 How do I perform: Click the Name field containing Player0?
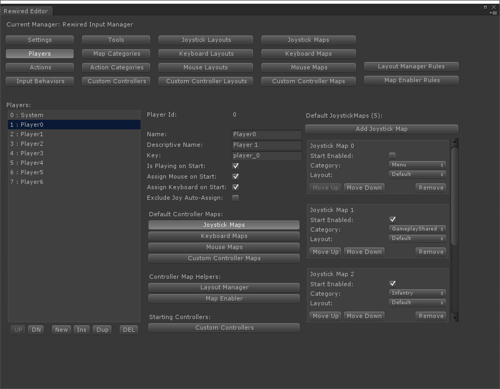tap(267, 134)
